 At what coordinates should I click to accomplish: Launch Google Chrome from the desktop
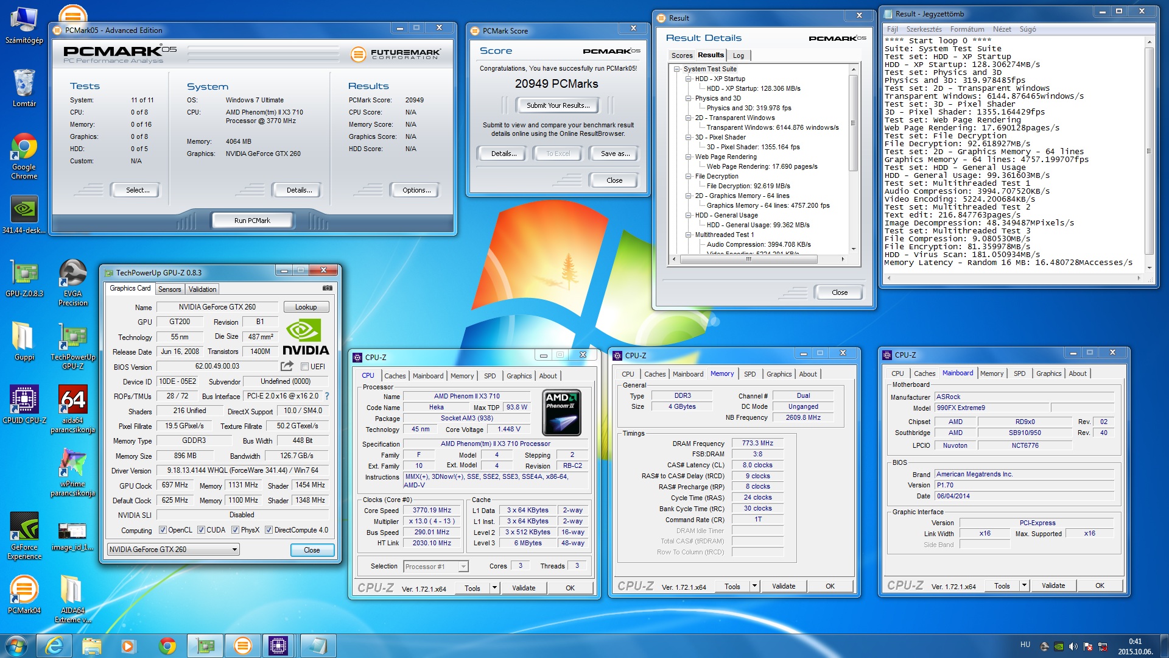(x=24, y=156)
